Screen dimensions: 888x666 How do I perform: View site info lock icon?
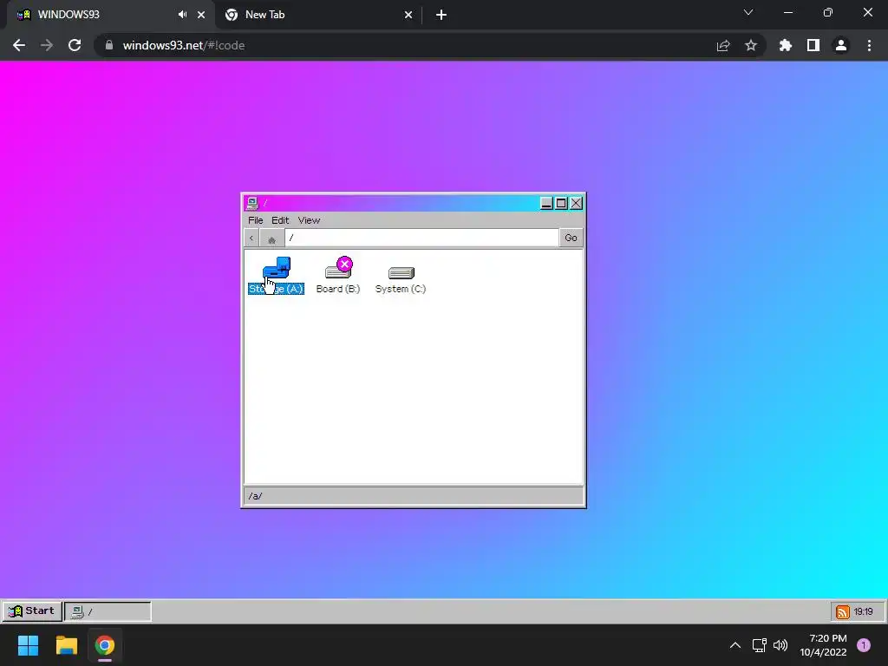click(x=109, y=45)
